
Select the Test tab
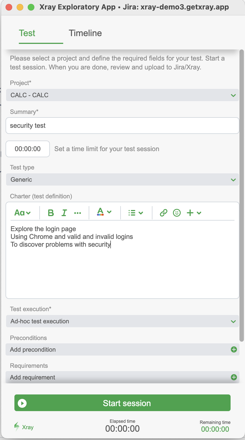27,33
